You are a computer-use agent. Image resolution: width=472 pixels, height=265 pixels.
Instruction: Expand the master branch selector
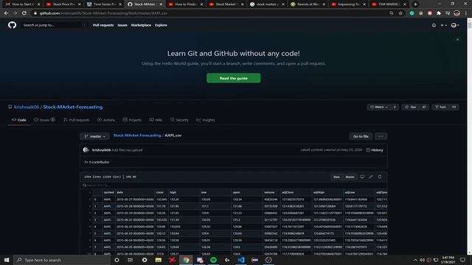click(x=95, y=136)
